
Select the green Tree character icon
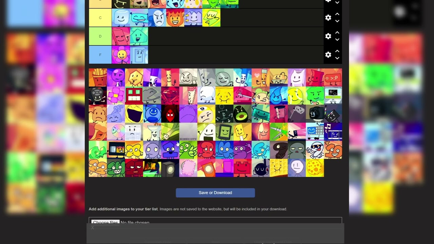point(315,96)
